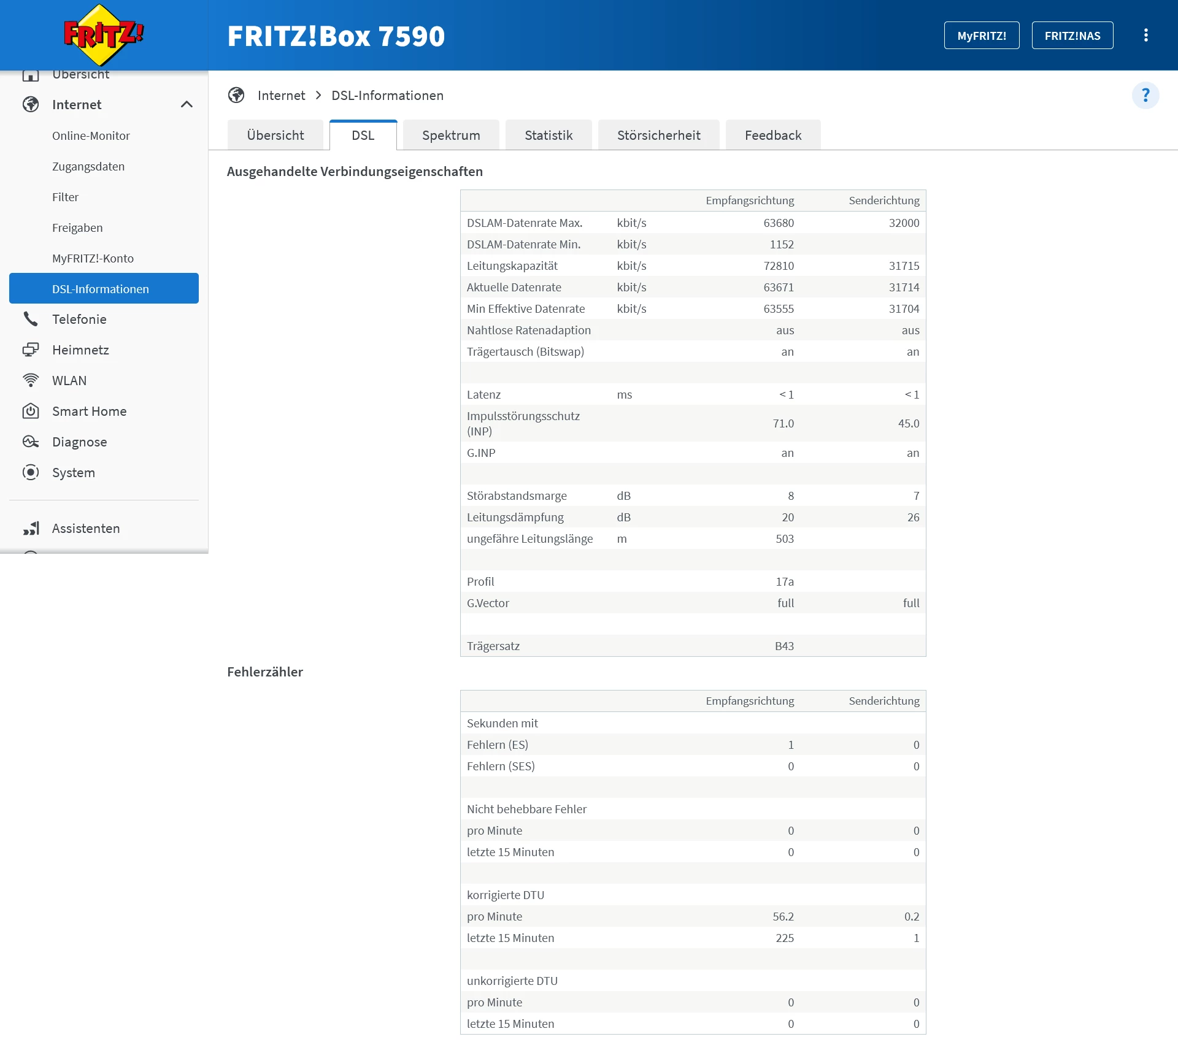Click the blue help question mark icon
Viewport: 1178px width, 1053px height.
pyautogui.click(x=1145, y=96)
